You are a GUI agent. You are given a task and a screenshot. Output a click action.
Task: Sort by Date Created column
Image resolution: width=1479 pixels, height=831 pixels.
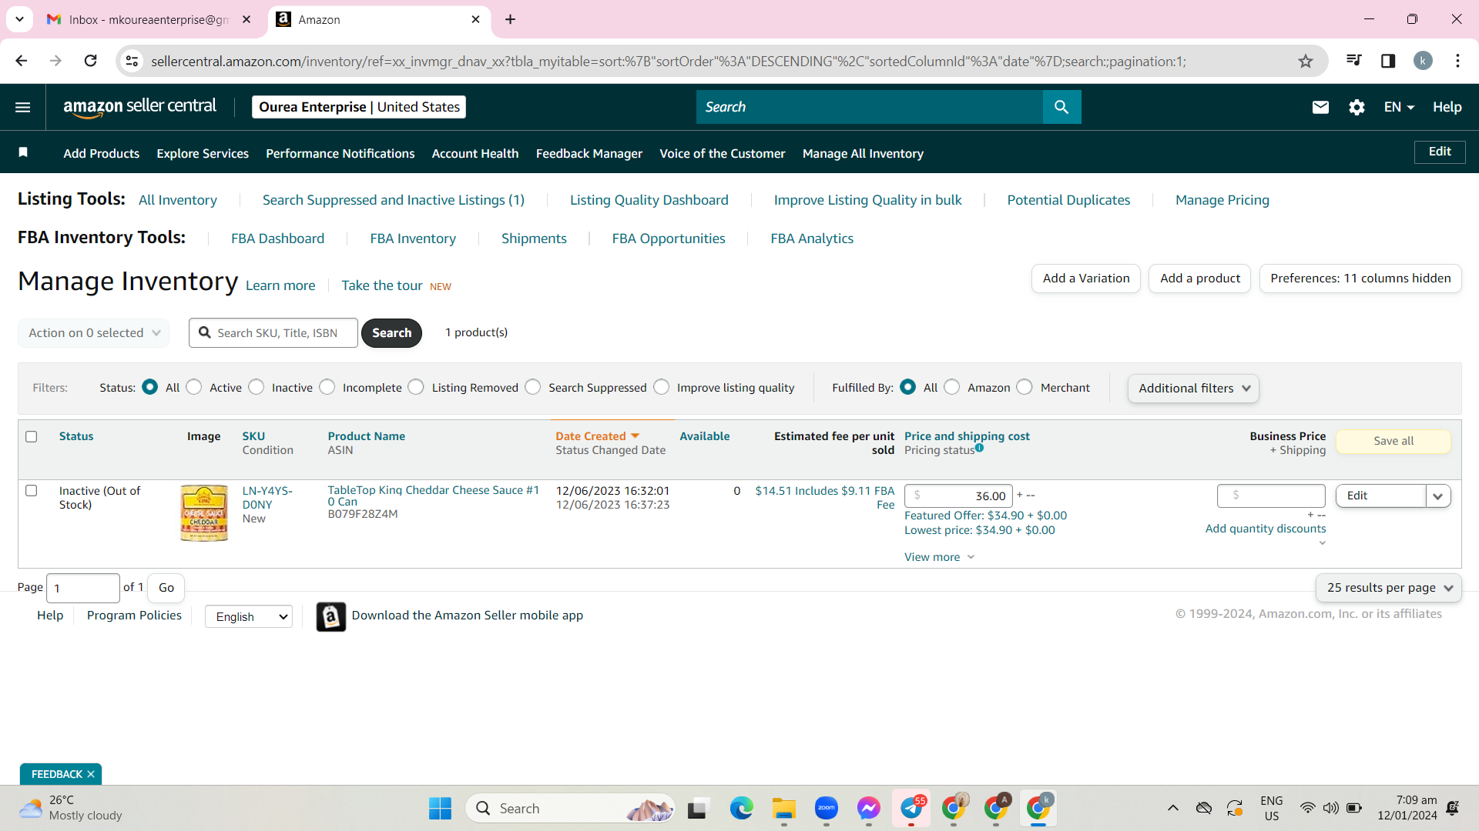pos(598,436)
